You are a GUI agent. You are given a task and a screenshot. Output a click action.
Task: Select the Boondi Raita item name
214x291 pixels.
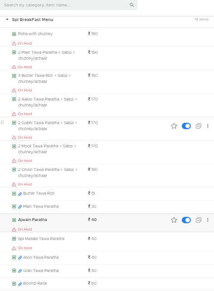[35, 283]
